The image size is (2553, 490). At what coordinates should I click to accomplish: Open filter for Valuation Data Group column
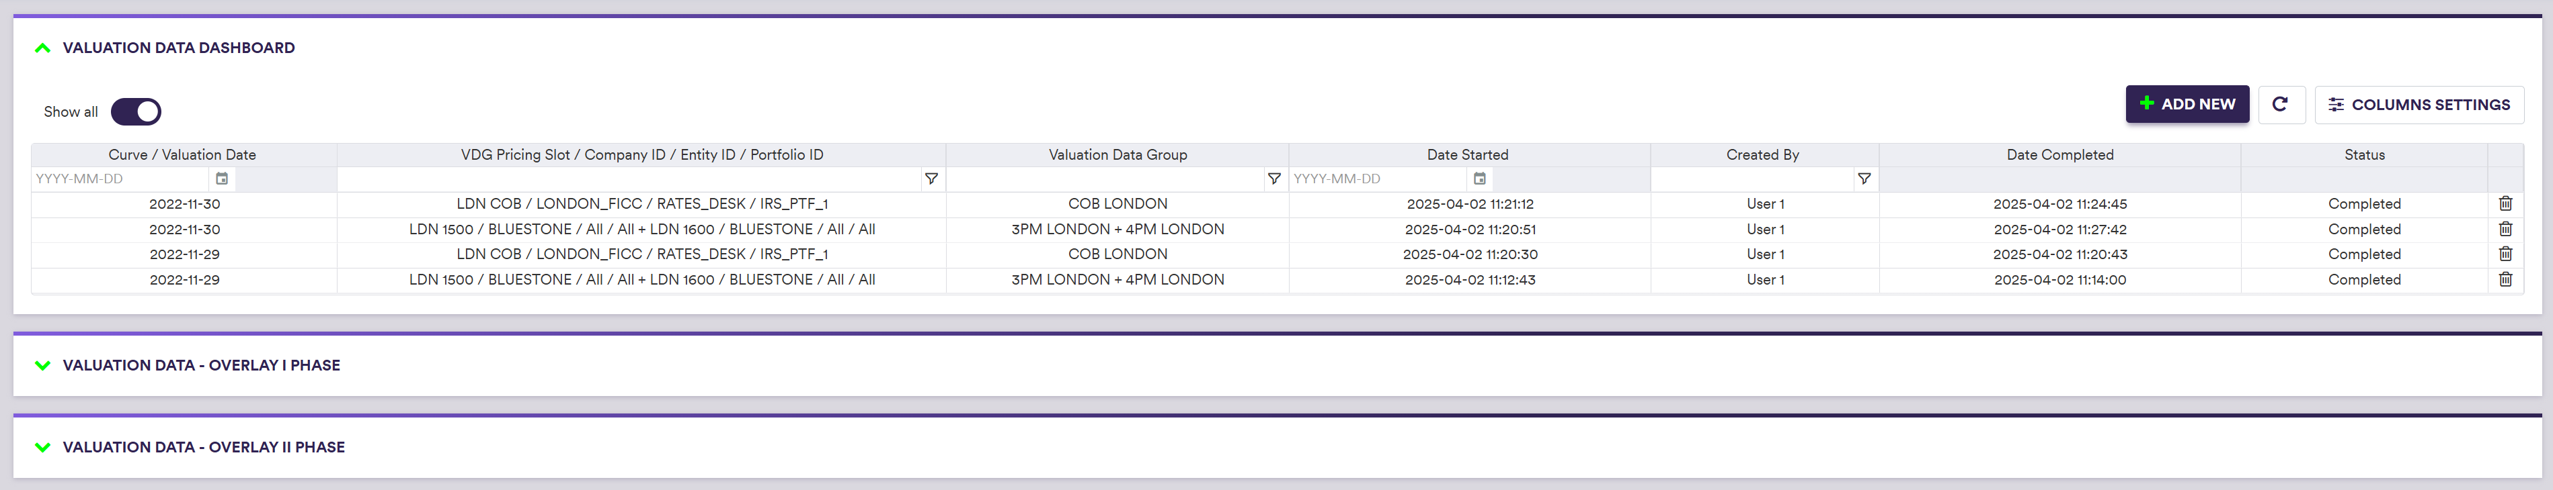pos(1273,179)
